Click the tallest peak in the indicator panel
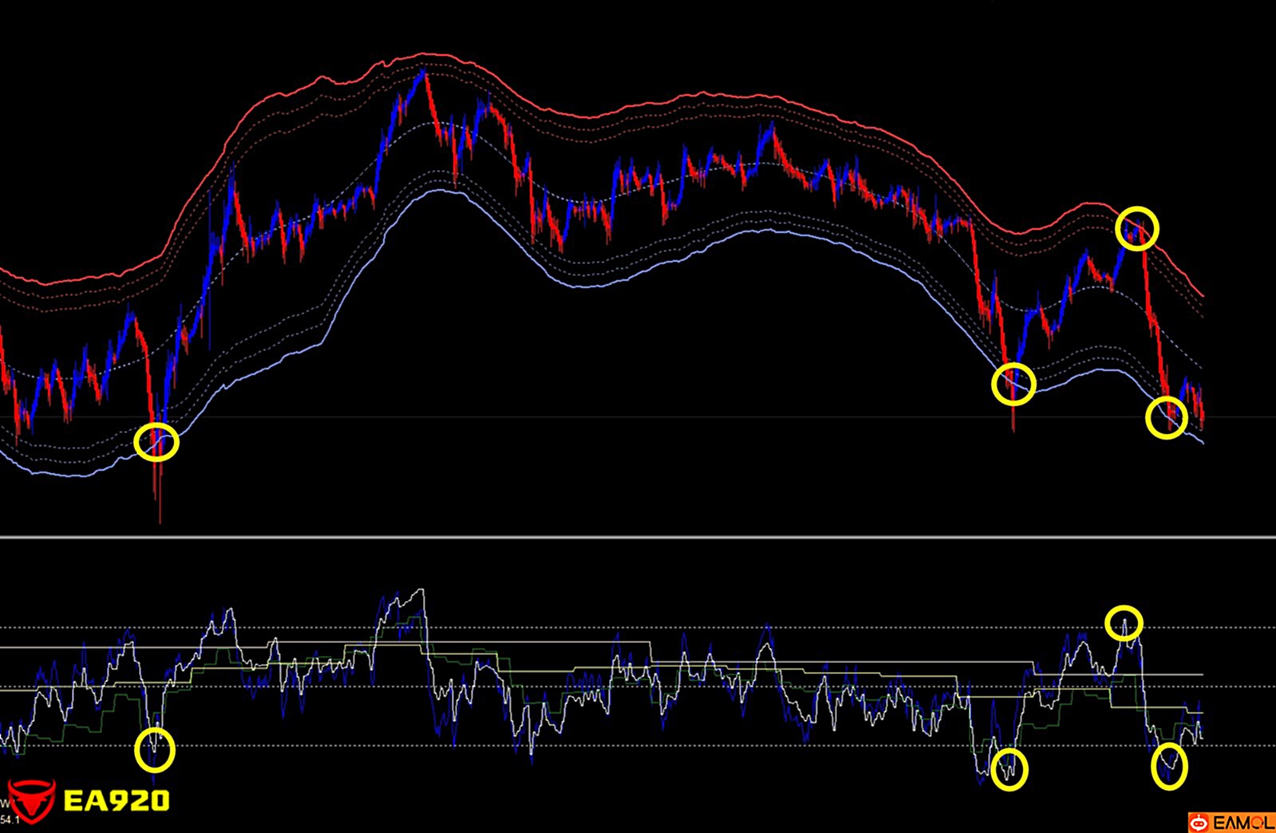Screen dimensions: 1276x833 421,591
